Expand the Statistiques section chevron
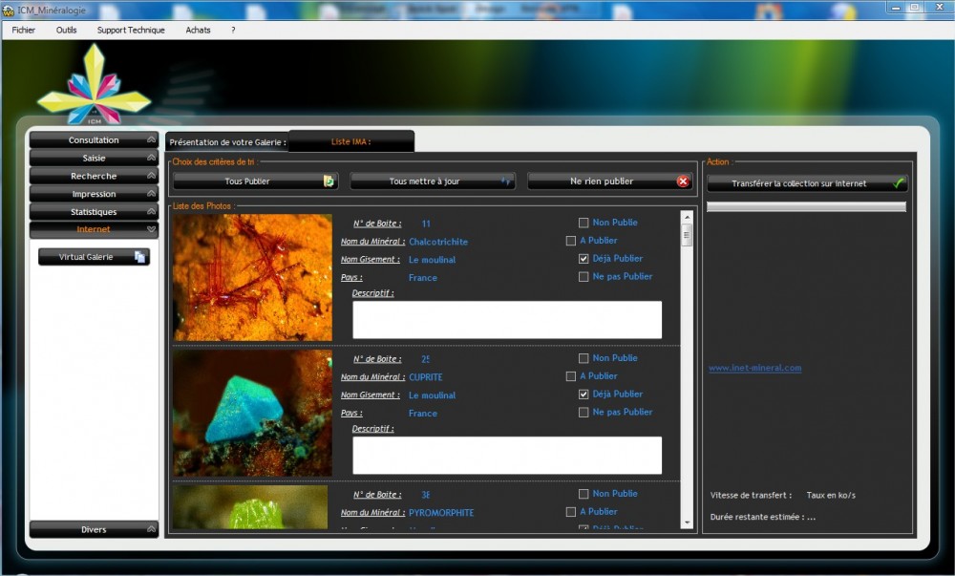 tap(151, 212)
